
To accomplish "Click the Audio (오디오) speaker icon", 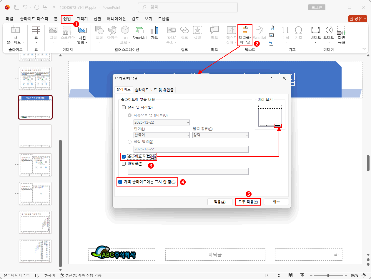I will coord(328,30).
